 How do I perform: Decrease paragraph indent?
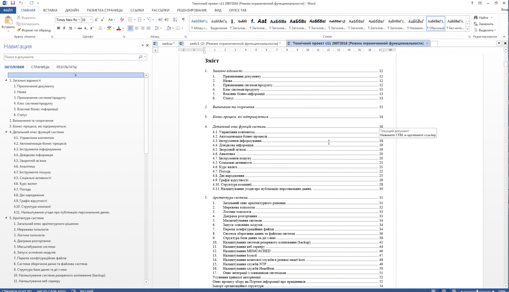click(x=160, y=20)
